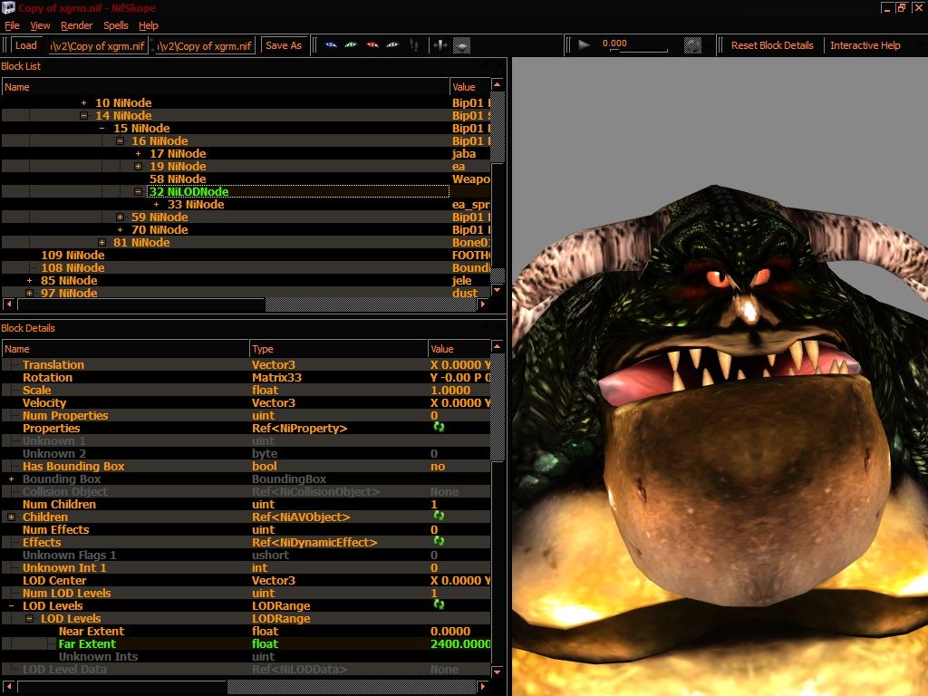Collapse the nested LOD Levels LODRange row
The image size is (928, 696).
[29, 618]
